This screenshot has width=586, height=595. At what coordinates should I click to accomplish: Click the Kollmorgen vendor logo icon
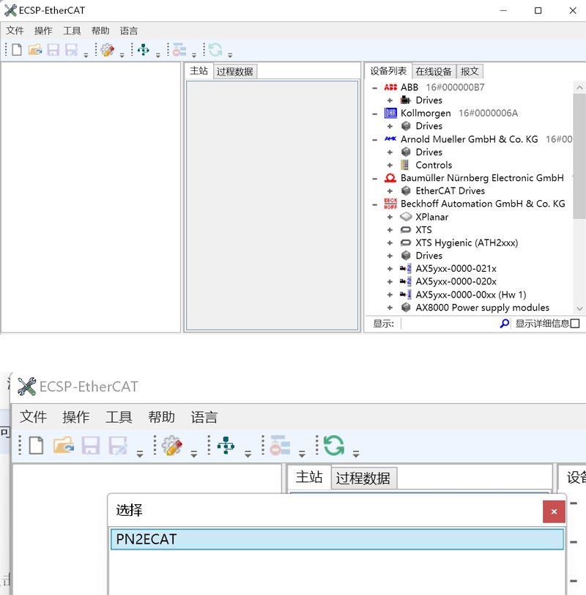click(390, 113)
